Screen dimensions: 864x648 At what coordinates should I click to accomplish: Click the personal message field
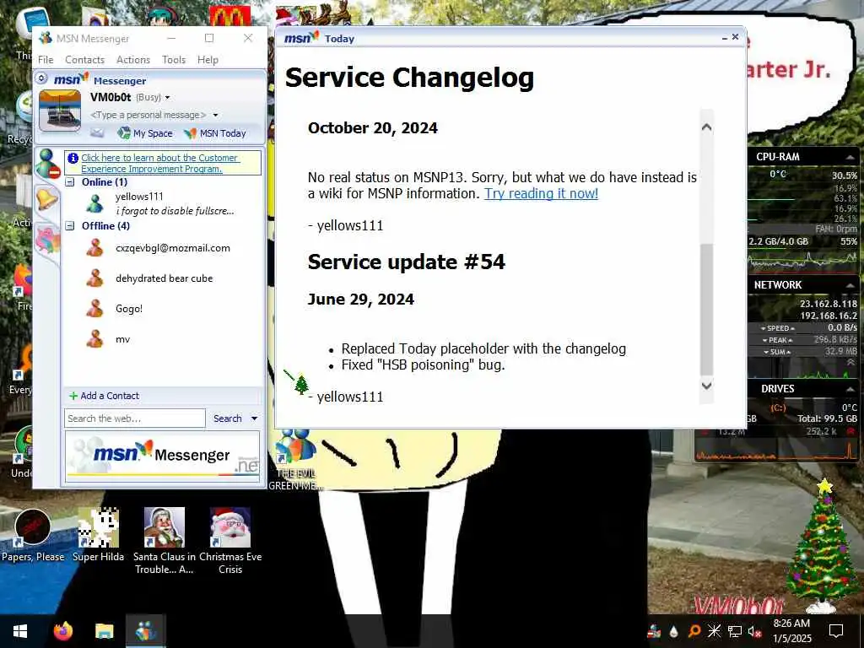pyautogui.click(x=148, y=115)
